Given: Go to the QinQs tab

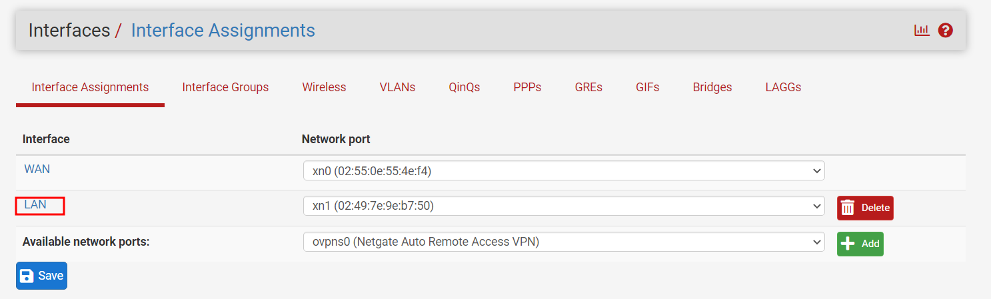Looking at the screenshot, I should click(465, 87).
